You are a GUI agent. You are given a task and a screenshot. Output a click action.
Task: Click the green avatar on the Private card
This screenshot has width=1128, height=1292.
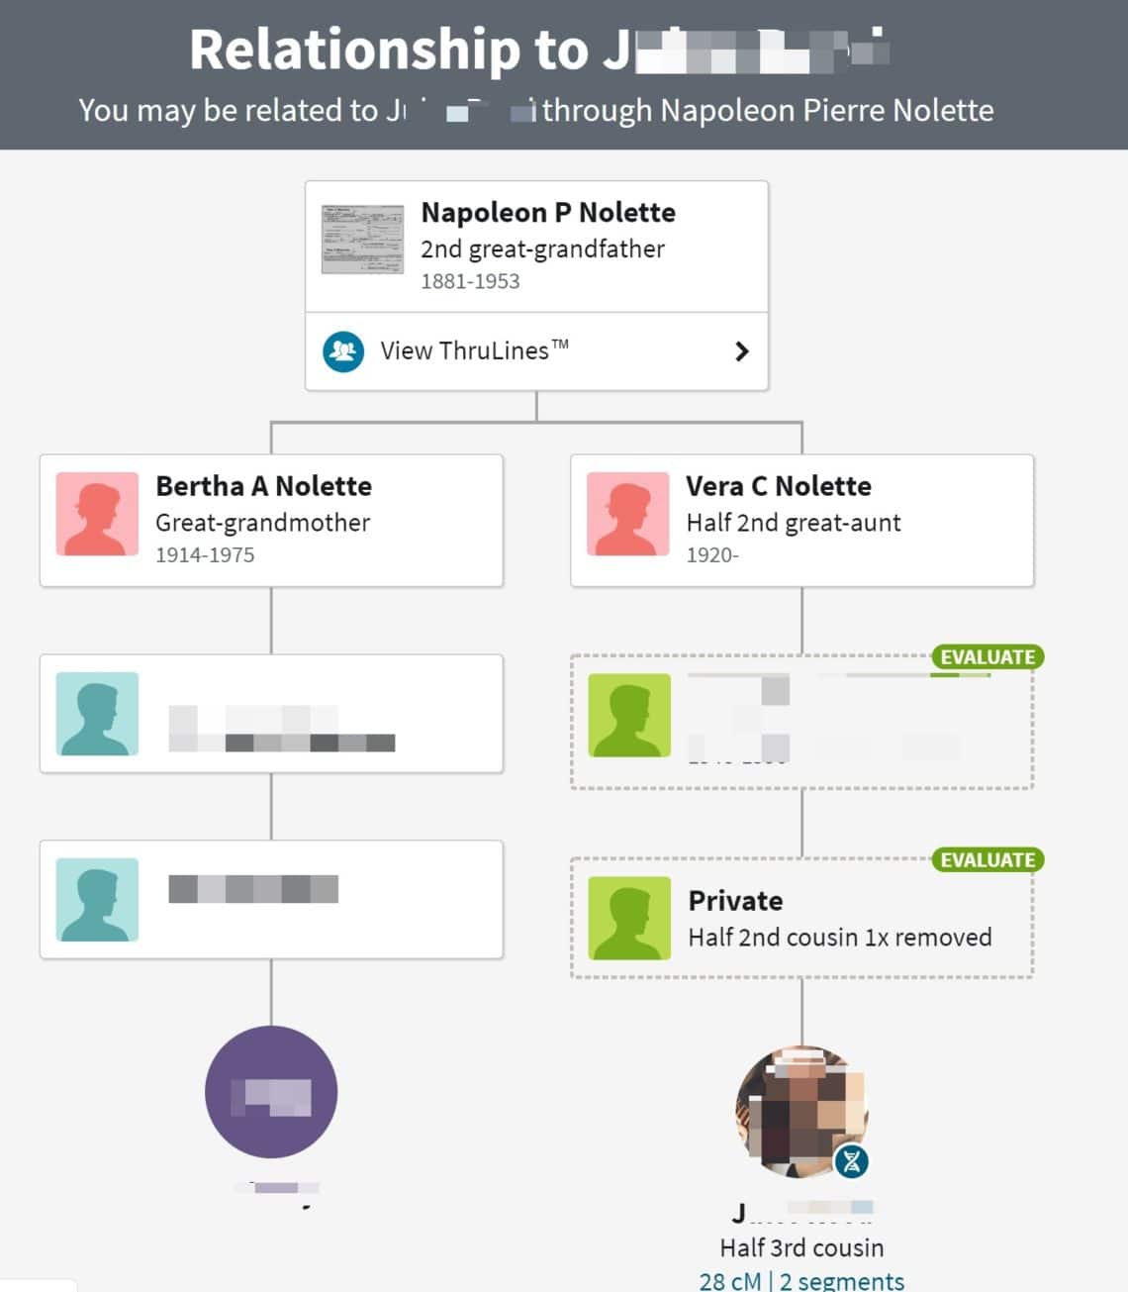tap(627, 920)
